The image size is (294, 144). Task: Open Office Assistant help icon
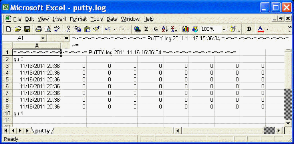point(232,29)
